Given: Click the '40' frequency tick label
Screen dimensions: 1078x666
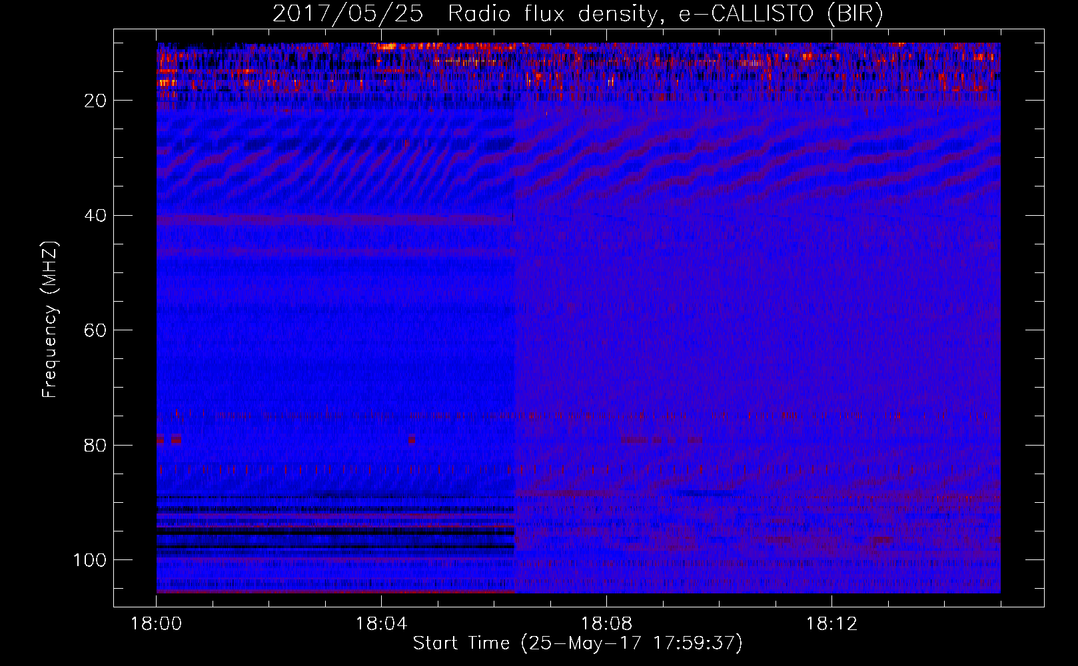Looking at the screenshot, I should [x=95, y=216].
